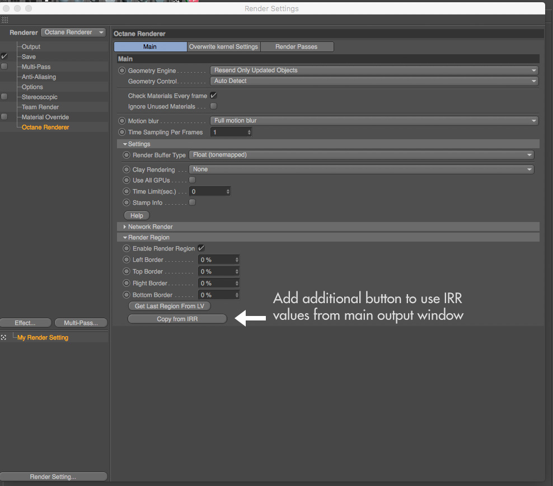Click the Effect... button

point(25,323)
